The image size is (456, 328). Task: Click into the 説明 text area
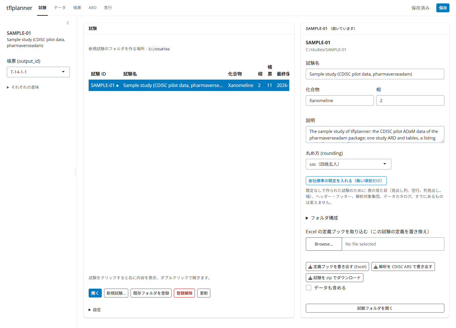click(375, 134)
